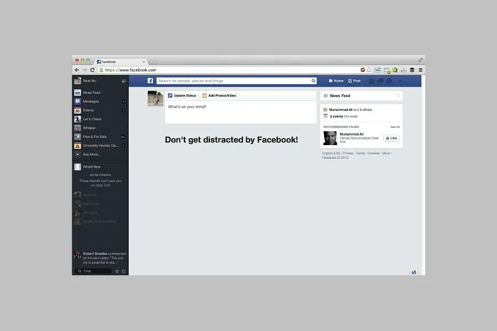Open the News Feed sort dropdown arrows

coord(398,95)
